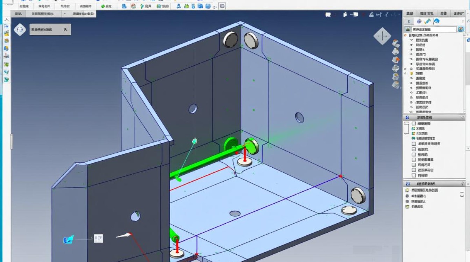Expand the tree row above the yellow folder

coord(405,69)
